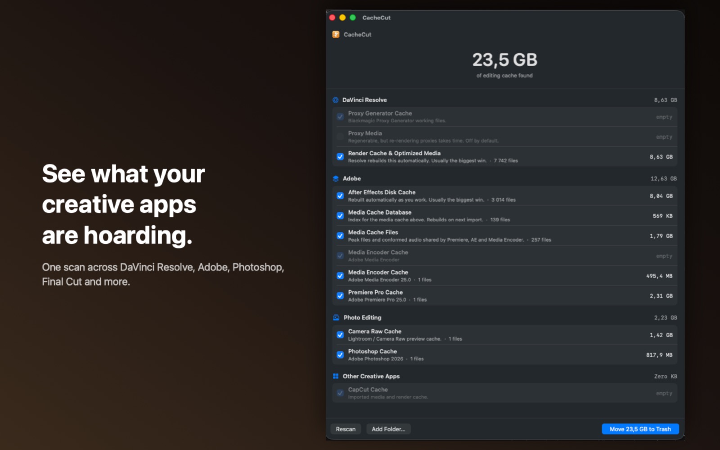Toggle the CapCut Cache checkbox
The height and width of the screenshot is (450, 720).
click(340, 393)
